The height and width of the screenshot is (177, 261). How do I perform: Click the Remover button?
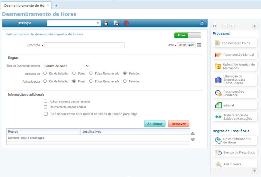coord(179,124)
